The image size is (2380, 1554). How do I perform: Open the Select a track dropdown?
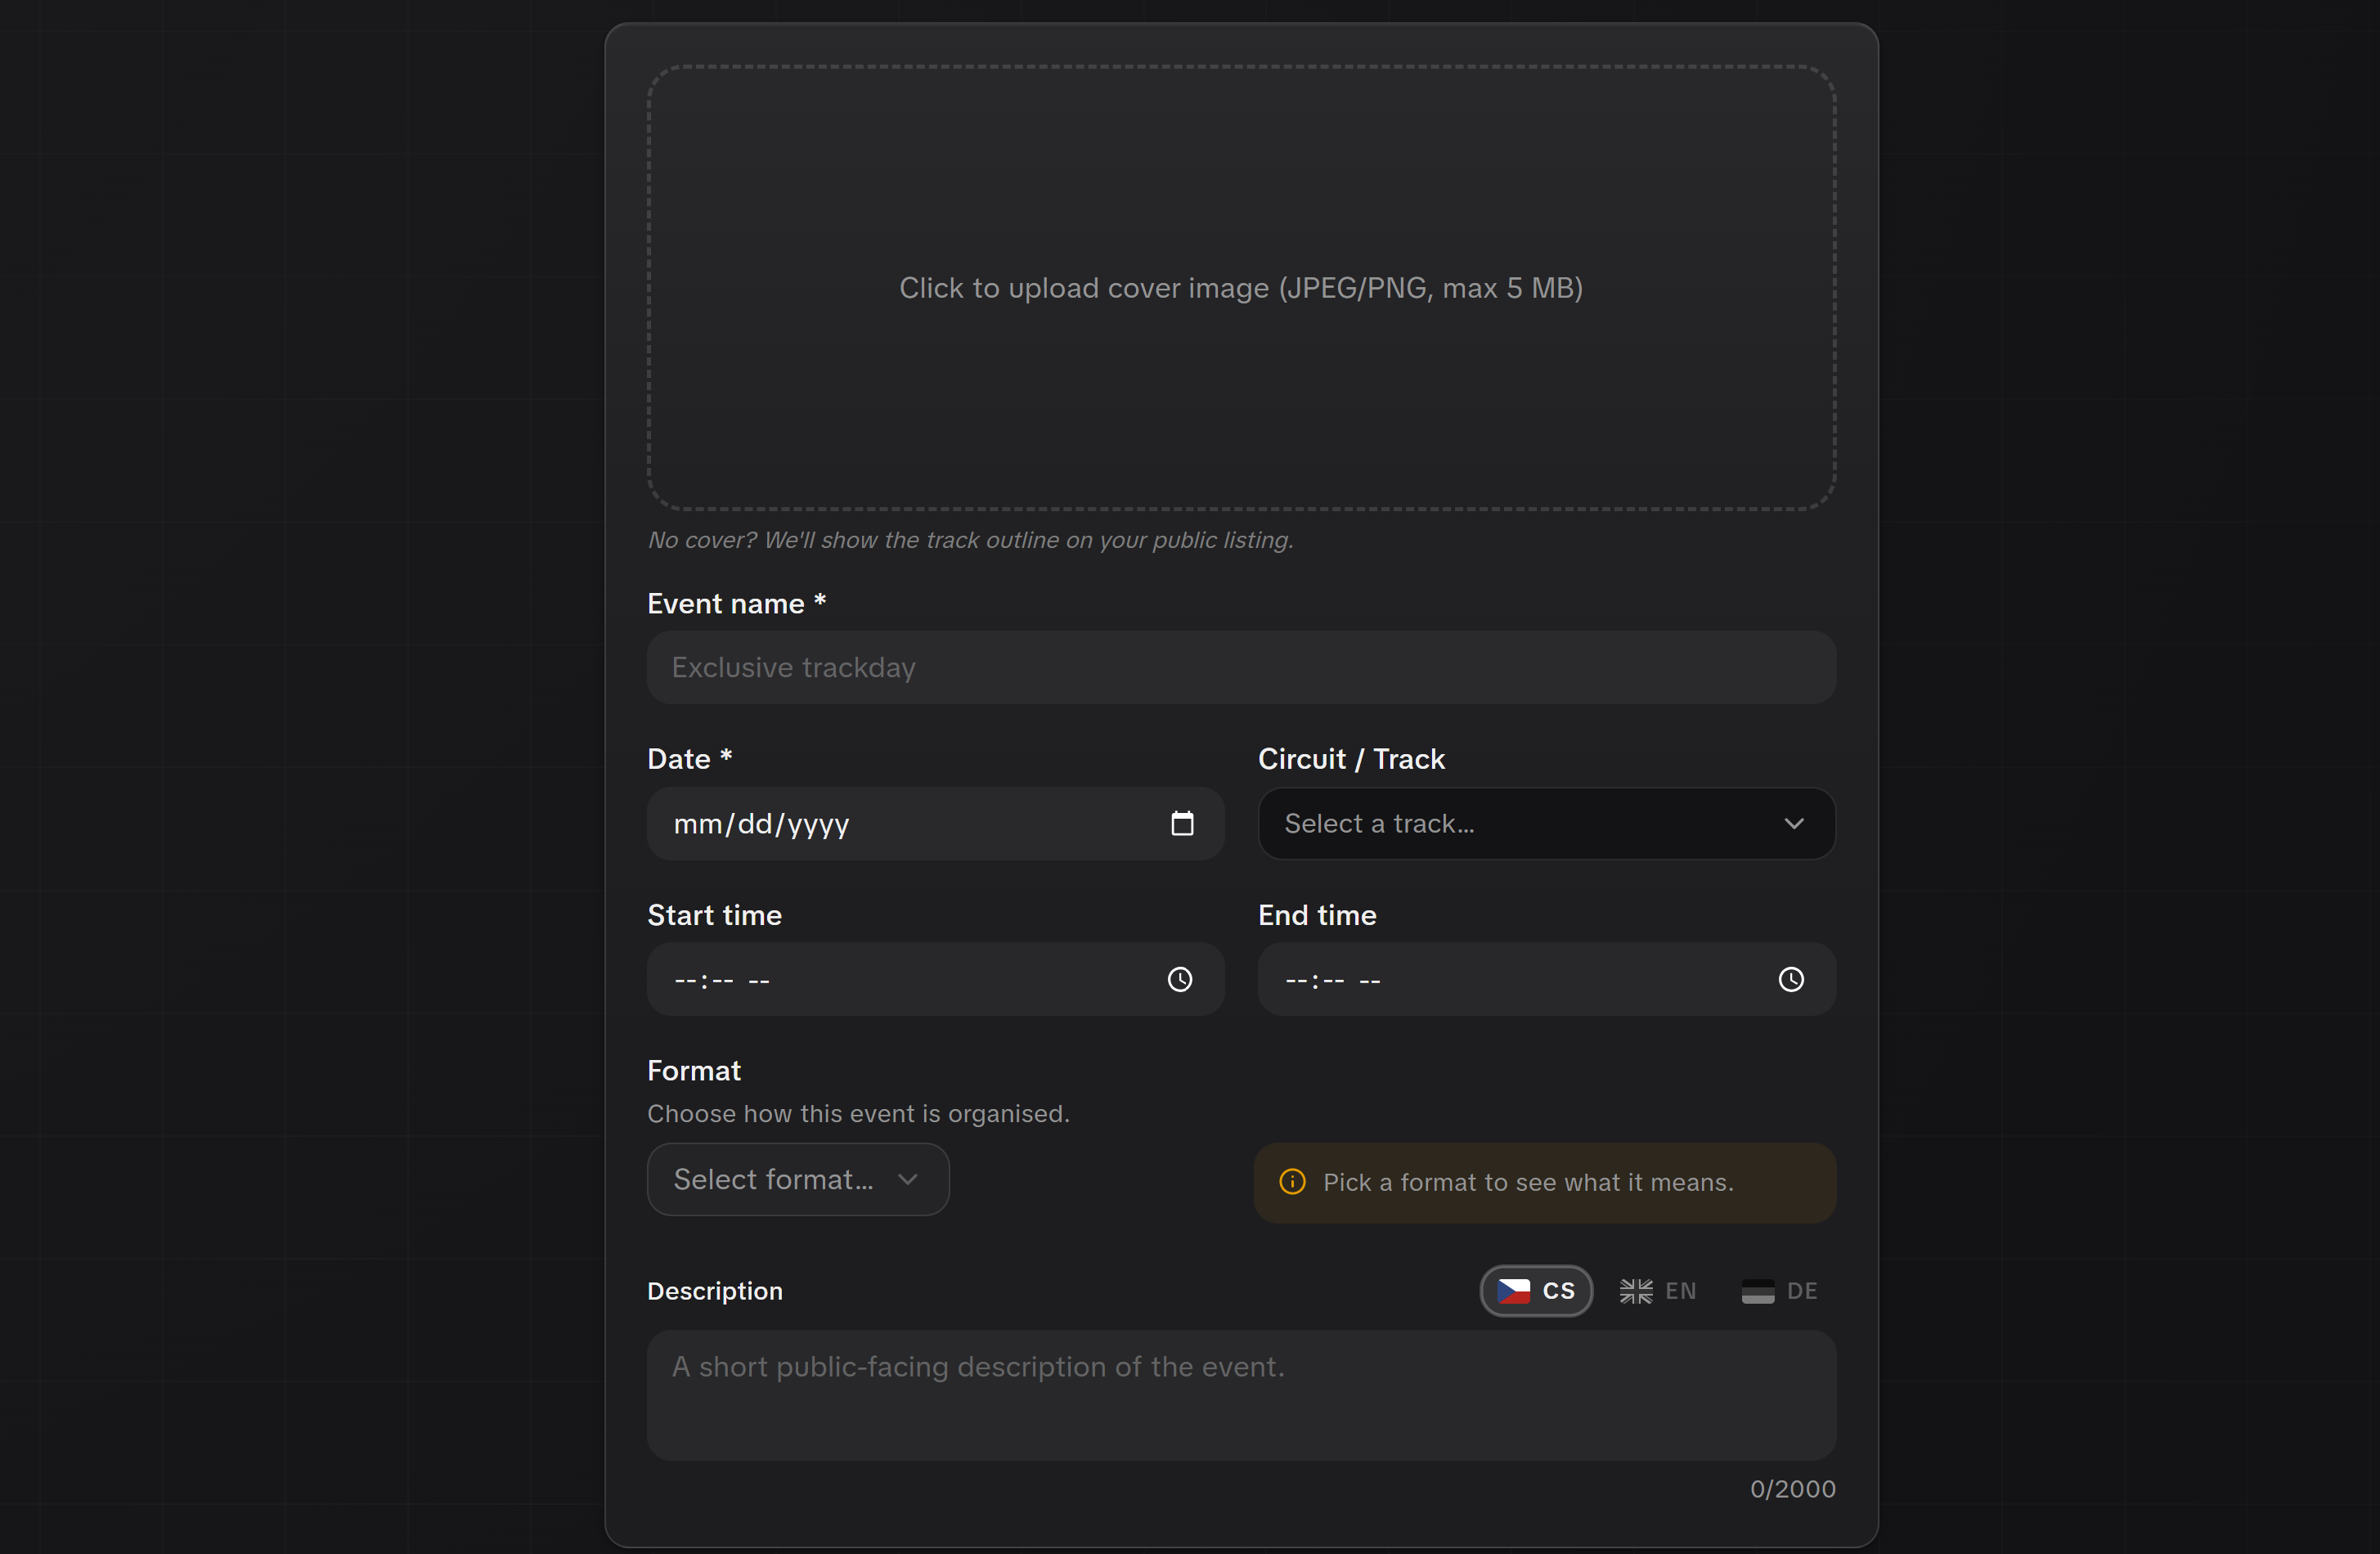pyautogui.click(x=1546, y=823)
